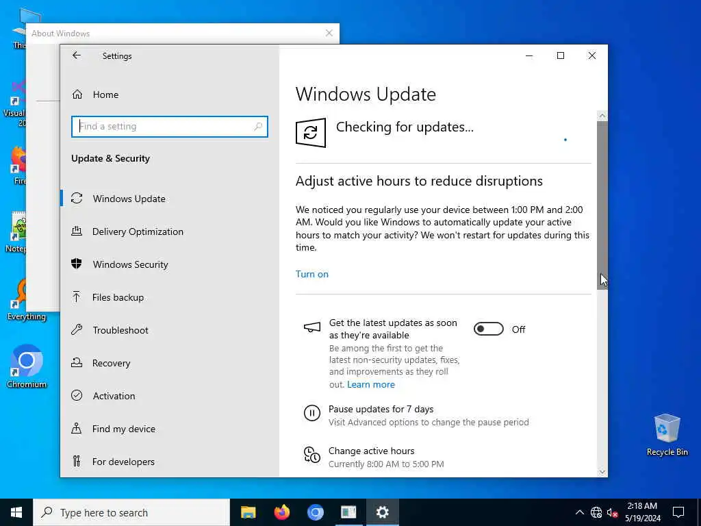Open the Learn more link
The width and height of the screenshot is (701, 526).
click(370, 385)
